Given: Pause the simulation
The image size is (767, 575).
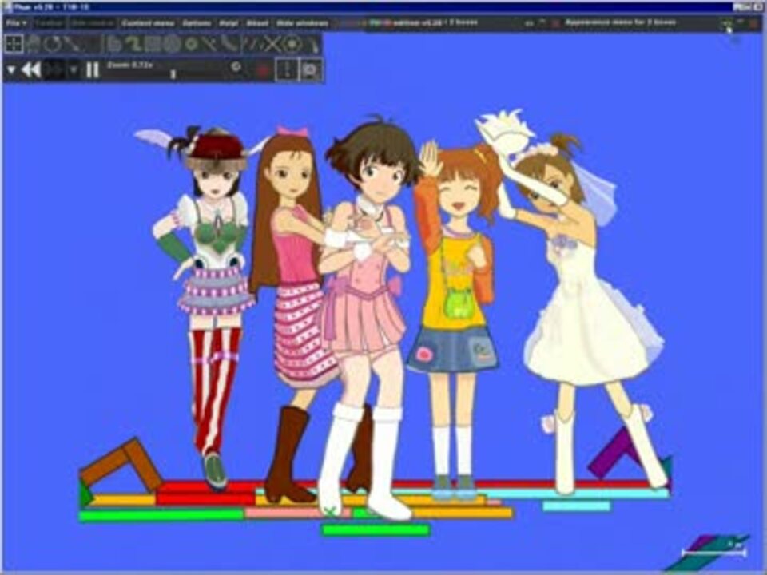Looking at the screenshot, I should [93, 70].
